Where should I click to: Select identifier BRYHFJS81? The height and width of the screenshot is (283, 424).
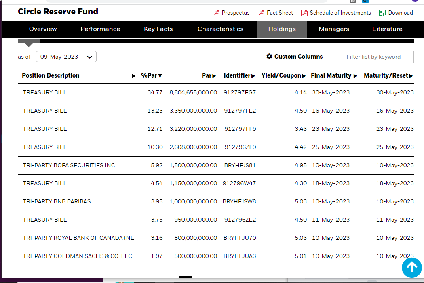[x=240, y=165]
